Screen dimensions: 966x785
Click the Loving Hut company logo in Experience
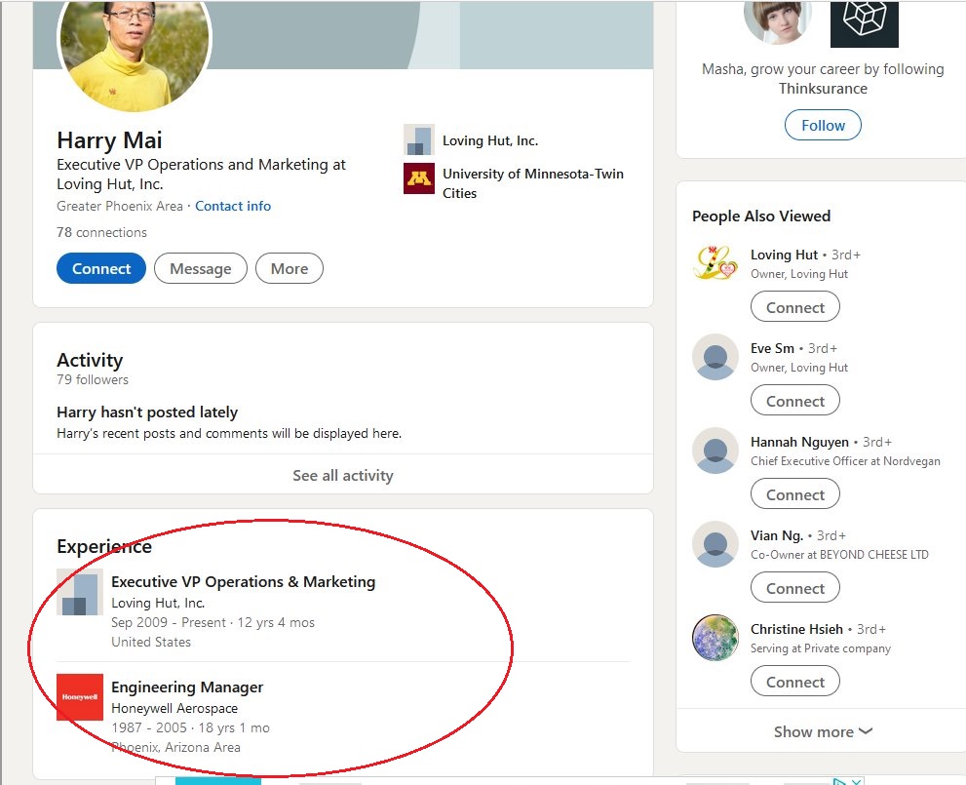pyautogui.click(x=80, y=592)
